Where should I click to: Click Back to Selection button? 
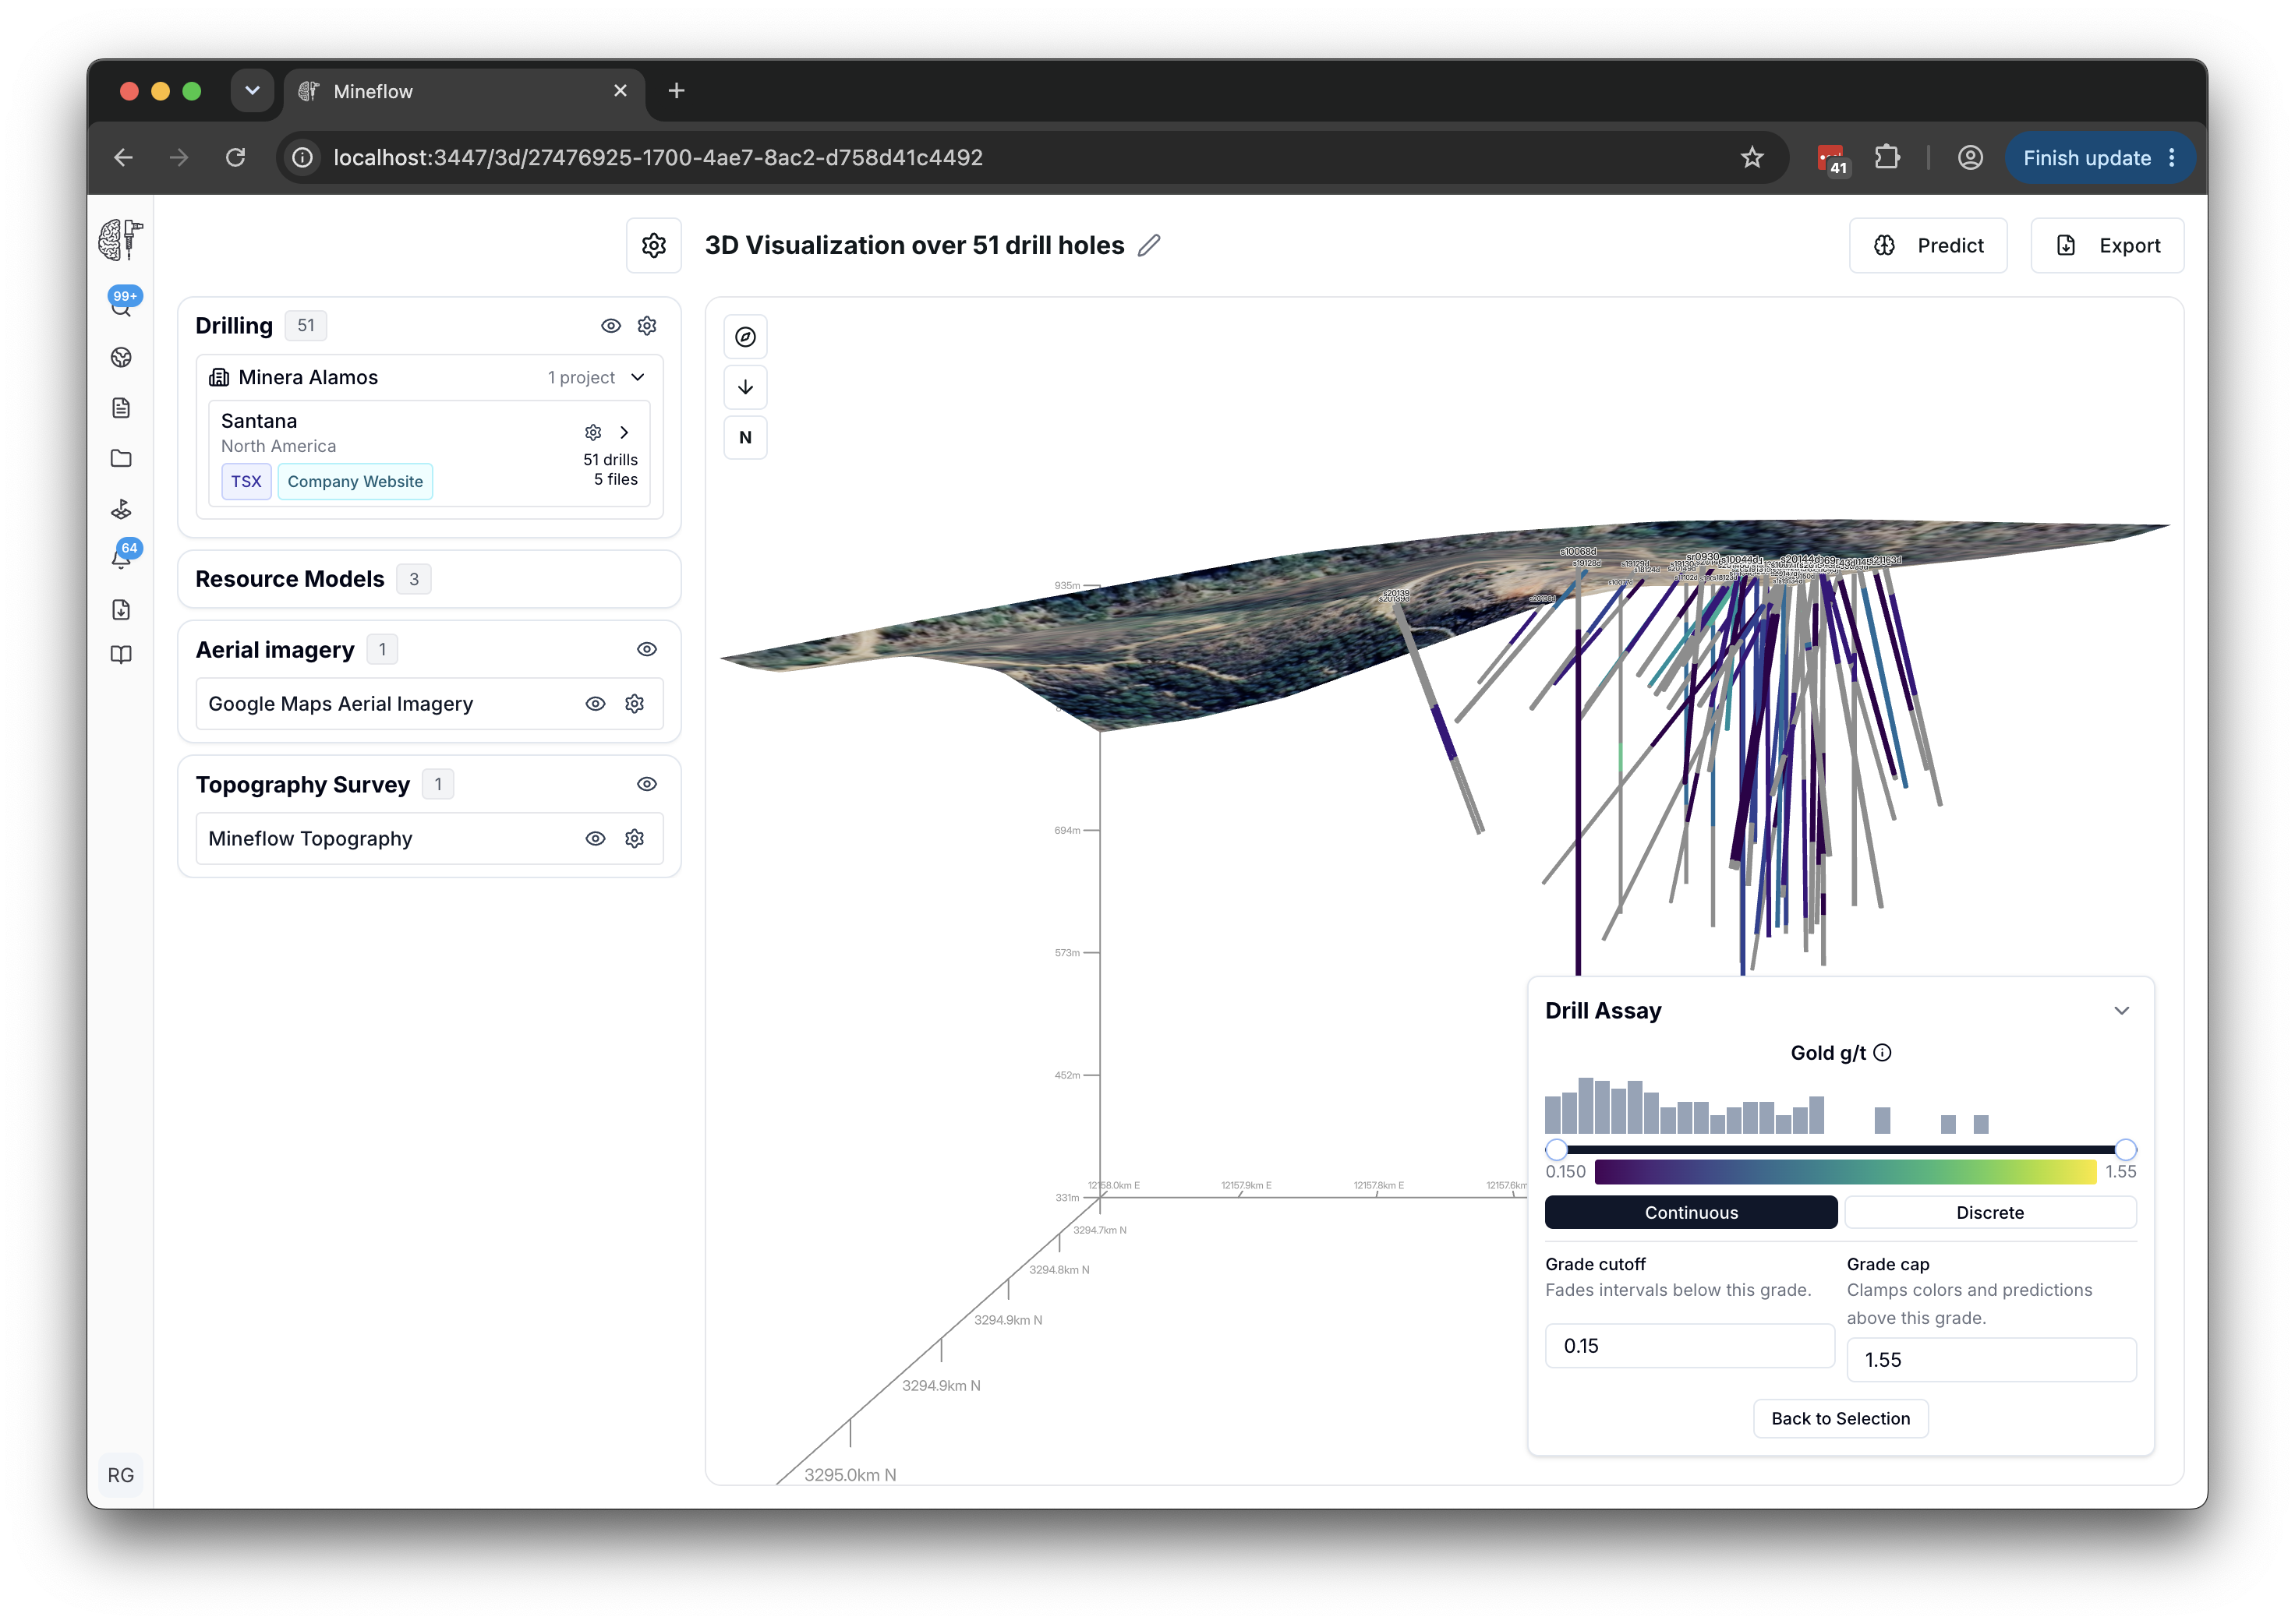point(1841,1419)
